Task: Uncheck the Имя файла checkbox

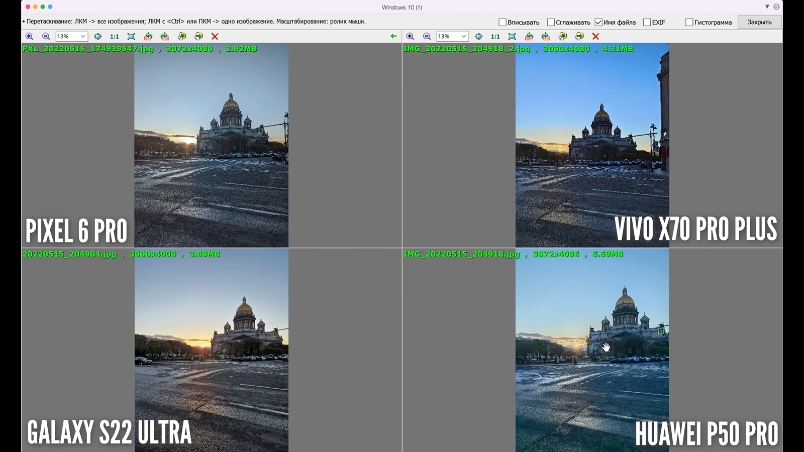Action: pyautogui.click(x=598, y=22)
